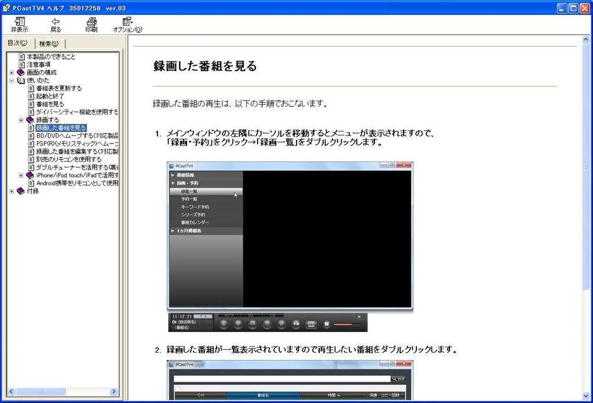Viewport: 593px width, 403px height.
Task: Expand the 画面の構成 tree node
Action: click(x=12, y=72)
